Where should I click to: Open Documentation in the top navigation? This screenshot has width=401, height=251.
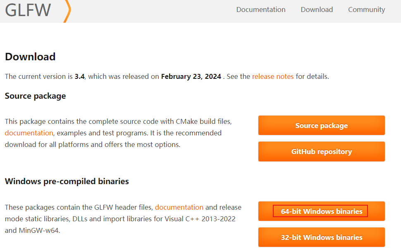pyautogui.click(x=261, y=9)
